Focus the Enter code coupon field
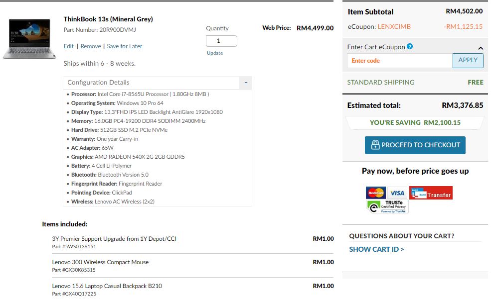 click(399, 61)
